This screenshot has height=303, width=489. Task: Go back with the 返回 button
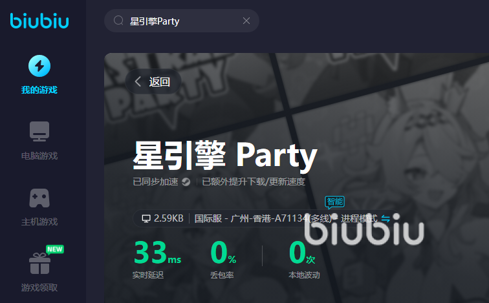click(x=153, y=81)
